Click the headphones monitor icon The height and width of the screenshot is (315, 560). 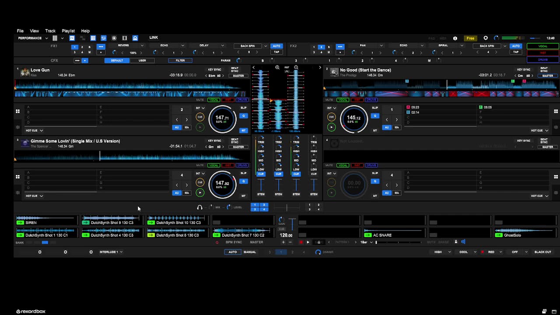point(200,207)
